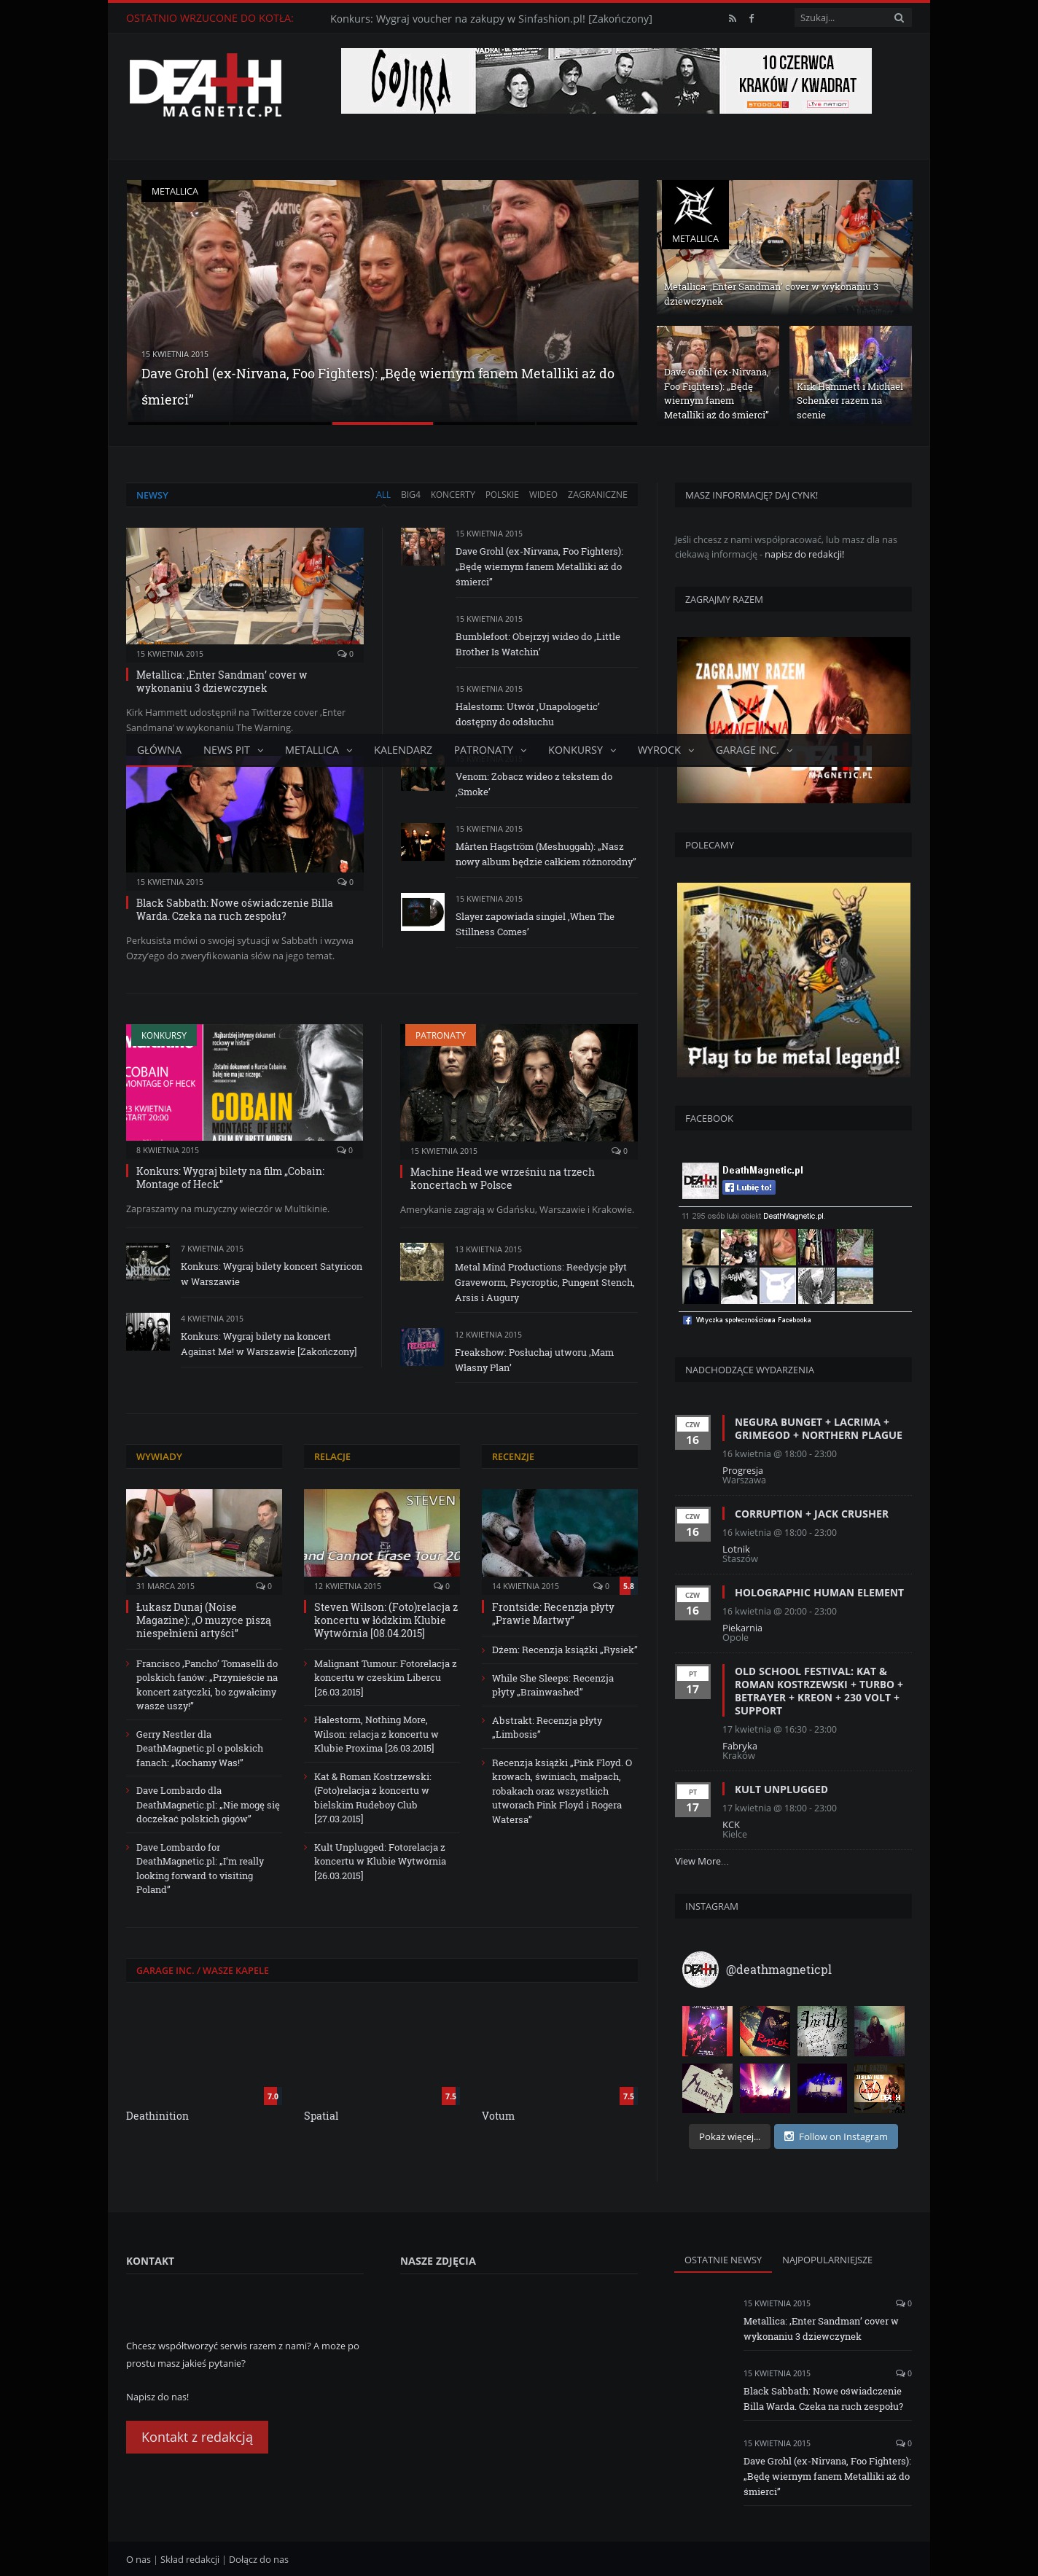
Task: Click the CZW 16 date icon for Corruption event
Action: pyautogui.click(x=692, y=1525)
